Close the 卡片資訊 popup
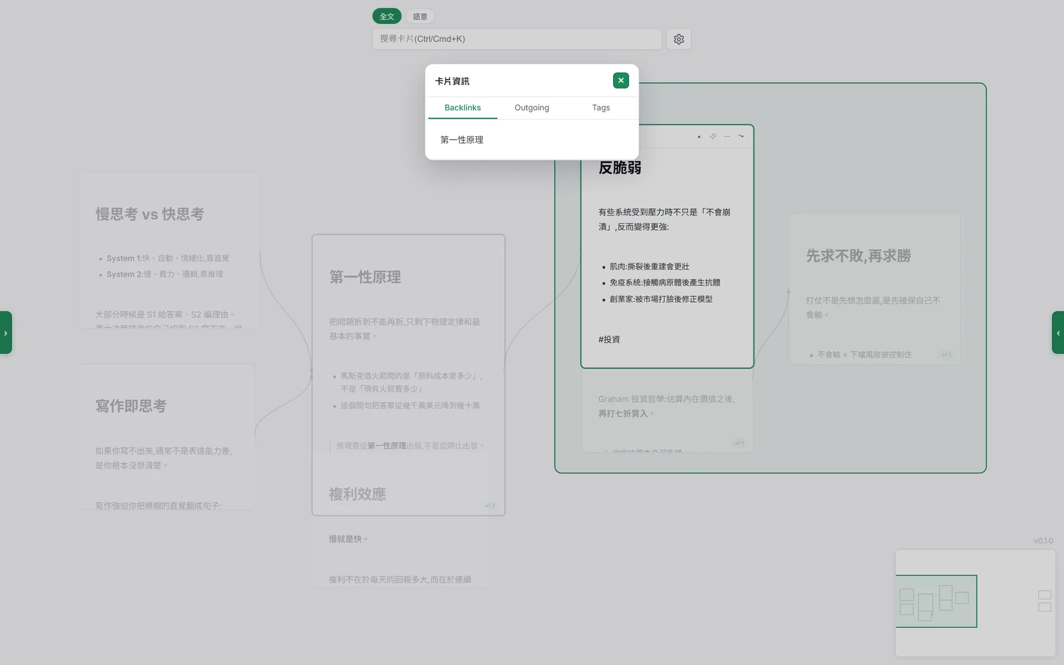Image resolution: width=1064 pixels, height=665 pixels. tap(620, 80)
